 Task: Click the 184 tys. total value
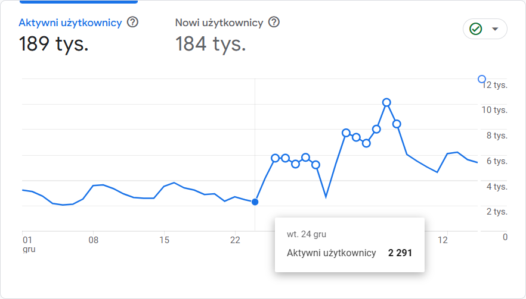click(x=211, y=43)
